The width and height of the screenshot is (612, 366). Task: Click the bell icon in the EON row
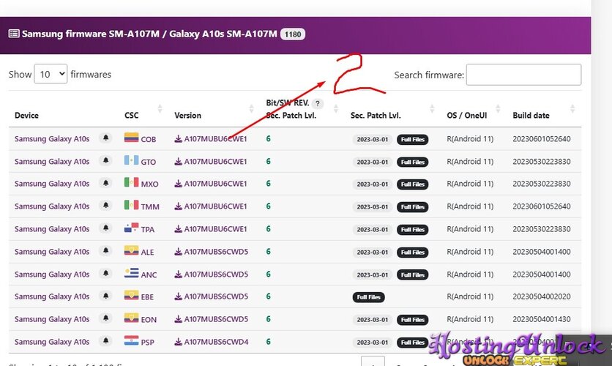coord(105,318)
